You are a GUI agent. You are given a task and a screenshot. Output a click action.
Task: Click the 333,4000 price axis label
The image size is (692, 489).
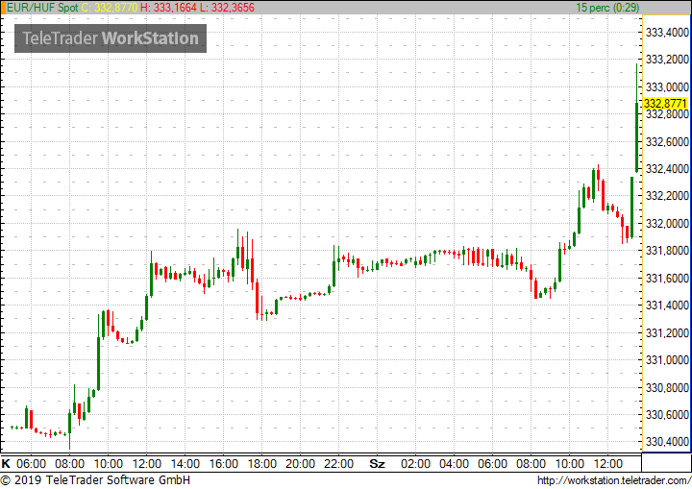(667, 33)
